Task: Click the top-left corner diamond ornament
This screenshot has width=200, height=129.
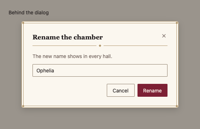Action: point(23,23)
